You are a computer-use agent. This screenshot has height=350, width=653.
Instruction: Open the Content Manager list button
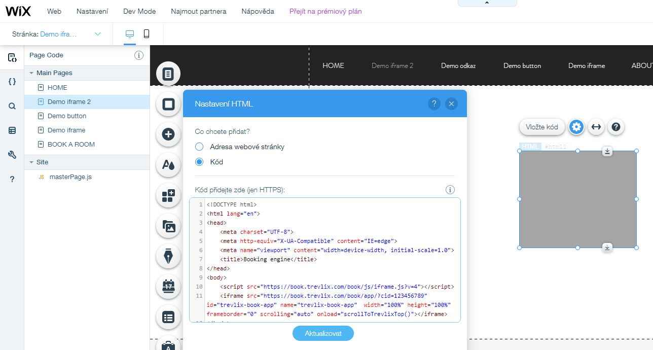(x=168, y=318)
